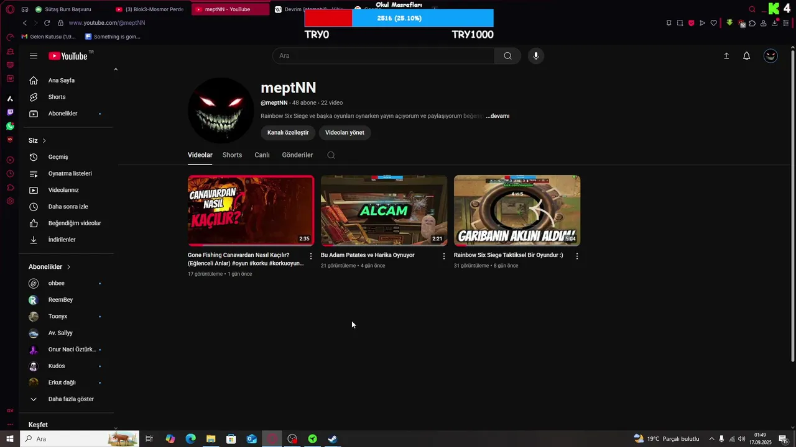Viewport: 796px width, 447px height.
Task: Play the Garibanın Aklını Aldım thumbnail
Action: (517, 210)
